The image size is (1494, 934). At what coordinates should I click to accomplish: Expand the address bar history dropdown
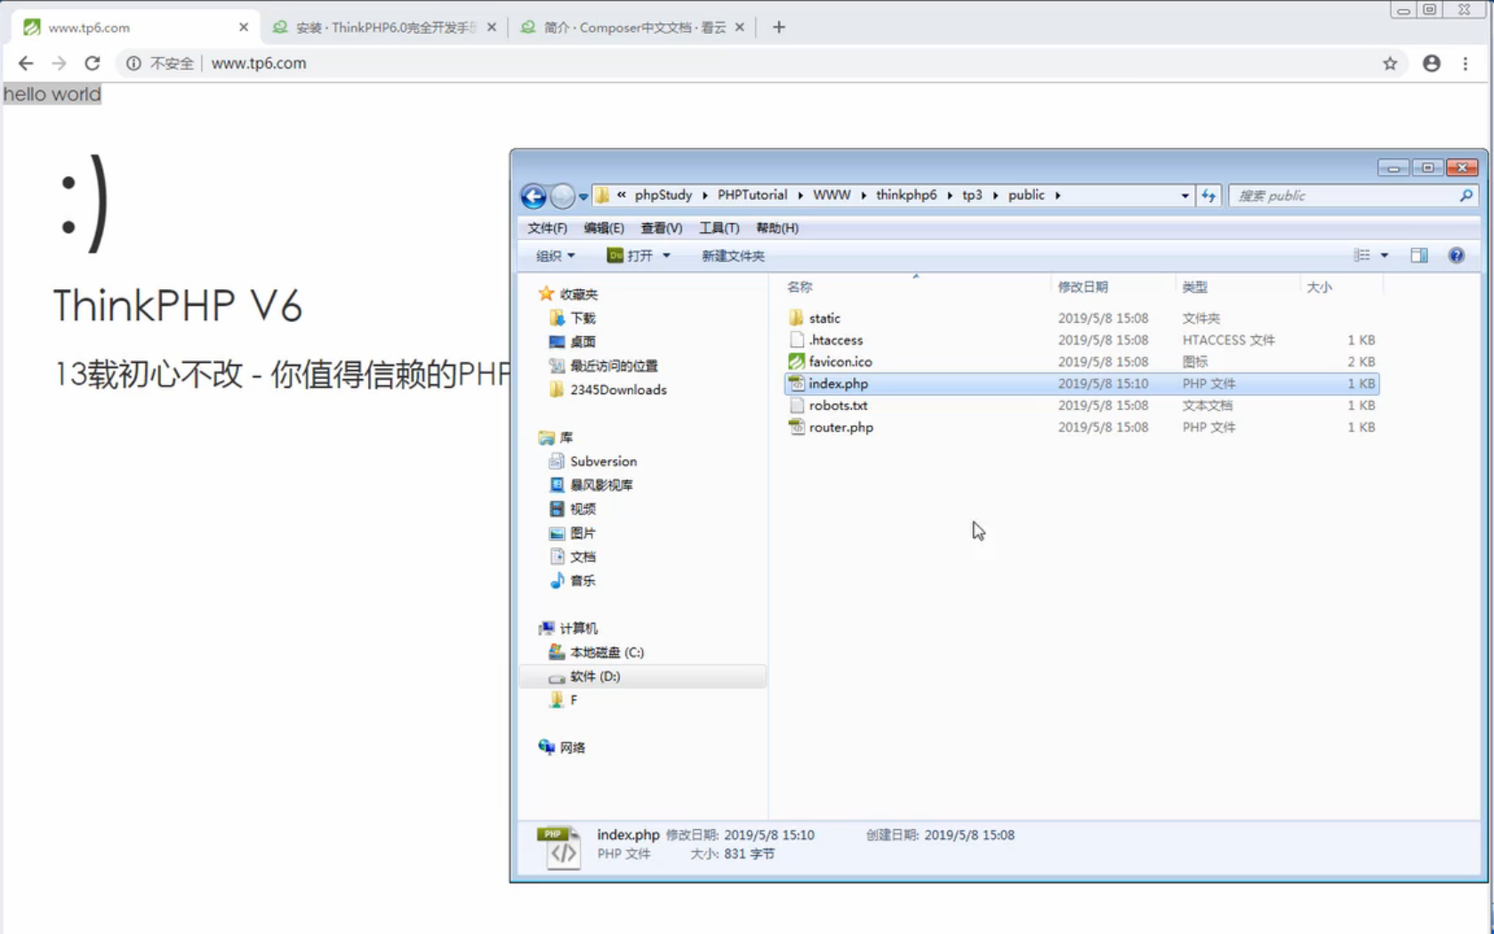click(1185, 196)
